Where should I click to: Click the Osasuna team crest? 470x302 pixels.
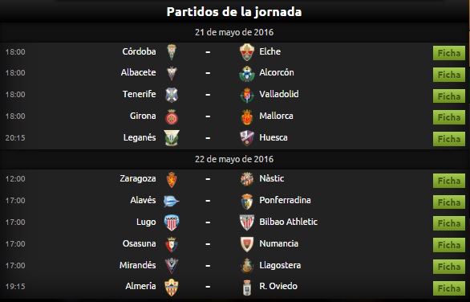pos(172,244)
